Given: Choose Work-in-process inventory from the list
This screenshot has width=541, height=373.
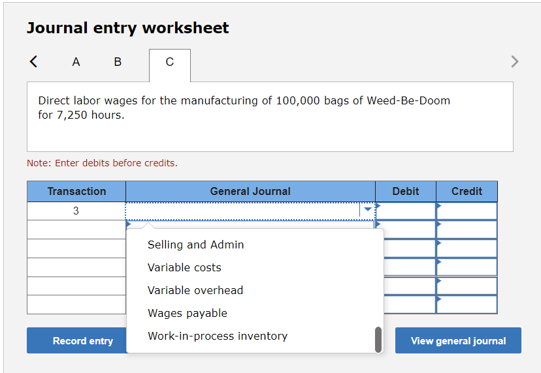Looking at the screenshot, I should (218, 336).
